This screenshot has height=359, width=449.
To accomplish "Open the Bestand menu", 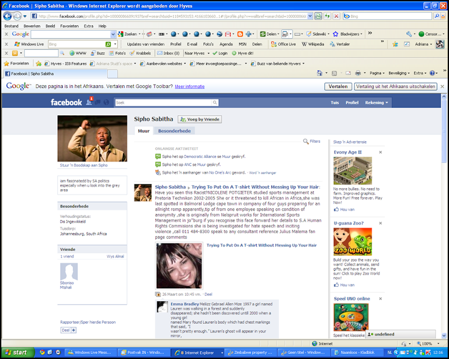I will [x=11, y=26].
